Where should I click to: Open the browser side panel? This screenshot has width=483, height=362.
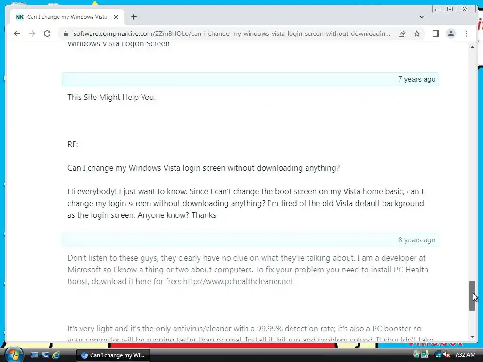(x=435, y=33)
